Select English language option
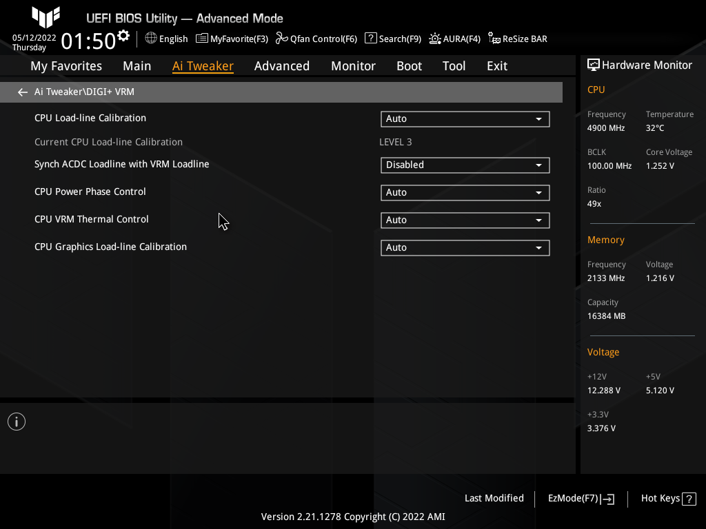Image resolution: width=706 pixels, height=529 pixels. 173,39
